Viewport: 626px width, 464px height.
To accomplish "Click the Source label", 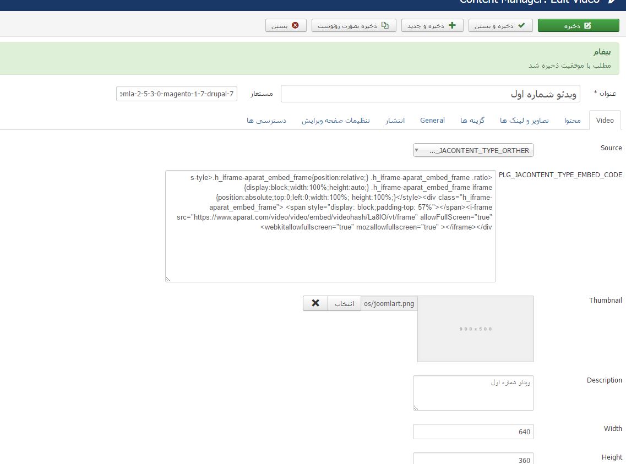I will coord(611,148).
